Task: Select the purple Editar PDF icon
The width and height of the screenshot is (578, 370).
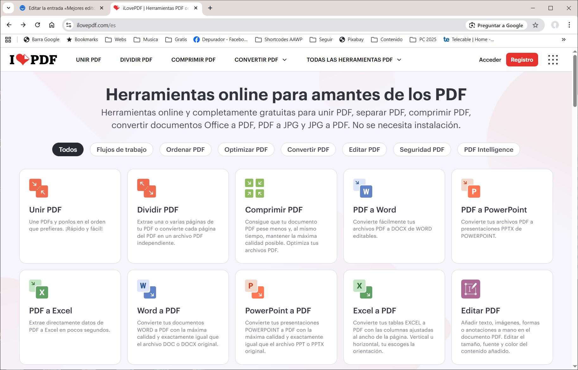Action: (x=471, y=289)
